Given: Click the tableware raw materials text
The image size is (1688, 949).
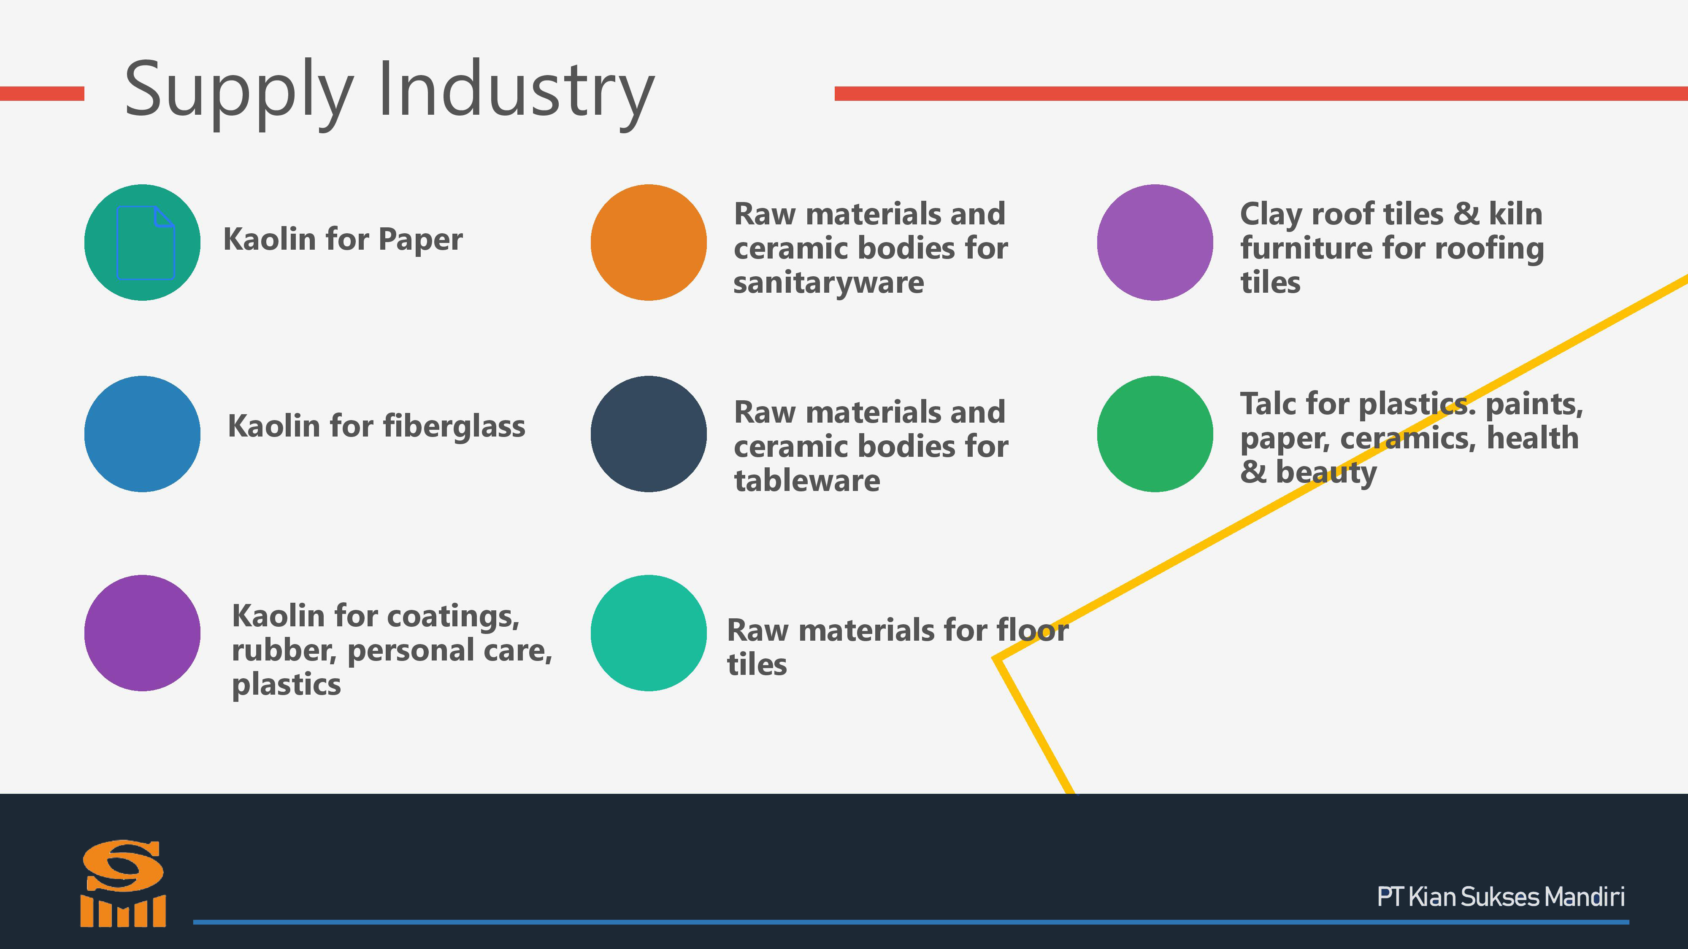Looking at the screenshot, I should 870,447.
